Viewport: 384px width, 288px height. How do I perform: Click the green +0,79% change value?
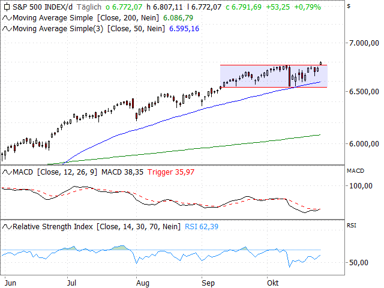tap(308, 7)
